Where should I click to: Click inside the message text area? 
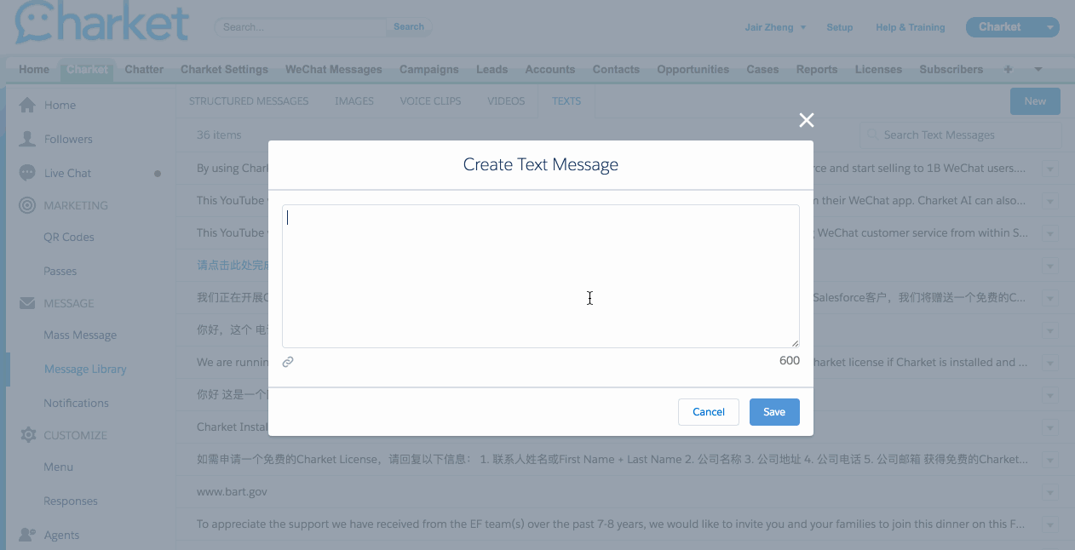click(540, 275)
